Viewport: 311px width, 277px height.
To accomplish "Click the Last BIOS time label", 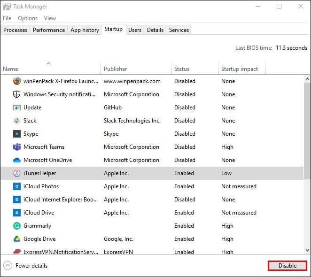I will (254, 48).
